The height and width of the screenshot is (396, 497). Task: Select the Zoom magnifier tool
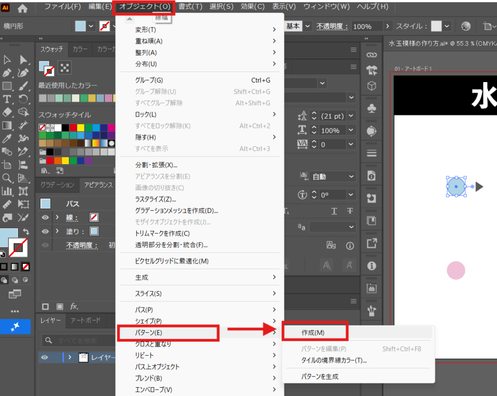(x=7, y=178)
